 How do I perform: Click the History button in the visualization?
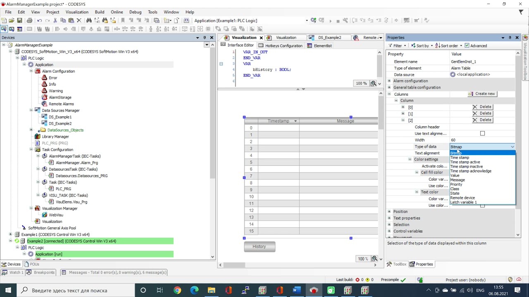[259, 247]
